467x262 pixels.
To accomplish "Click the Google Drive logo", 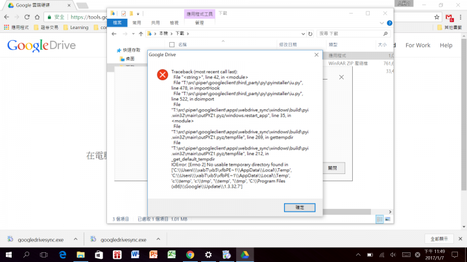I will (x=42, y=45).
